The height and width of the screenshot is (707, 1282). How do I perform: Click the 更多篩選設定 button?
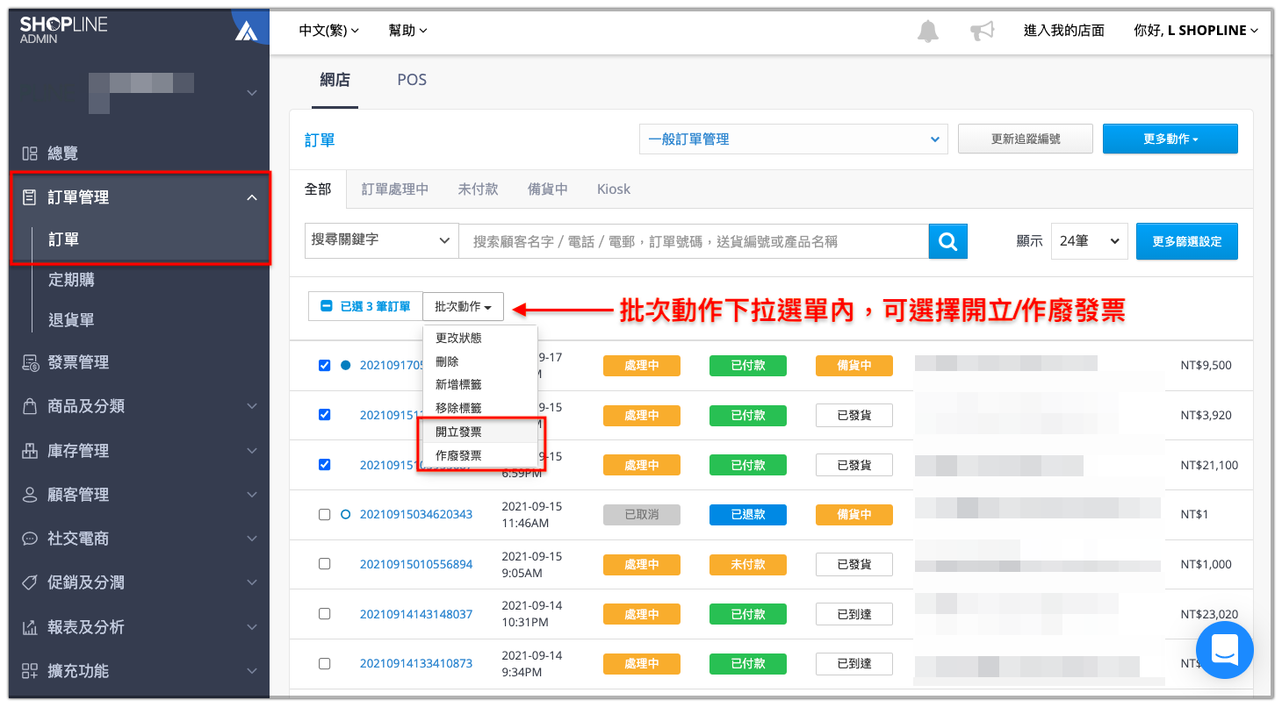1186,241
